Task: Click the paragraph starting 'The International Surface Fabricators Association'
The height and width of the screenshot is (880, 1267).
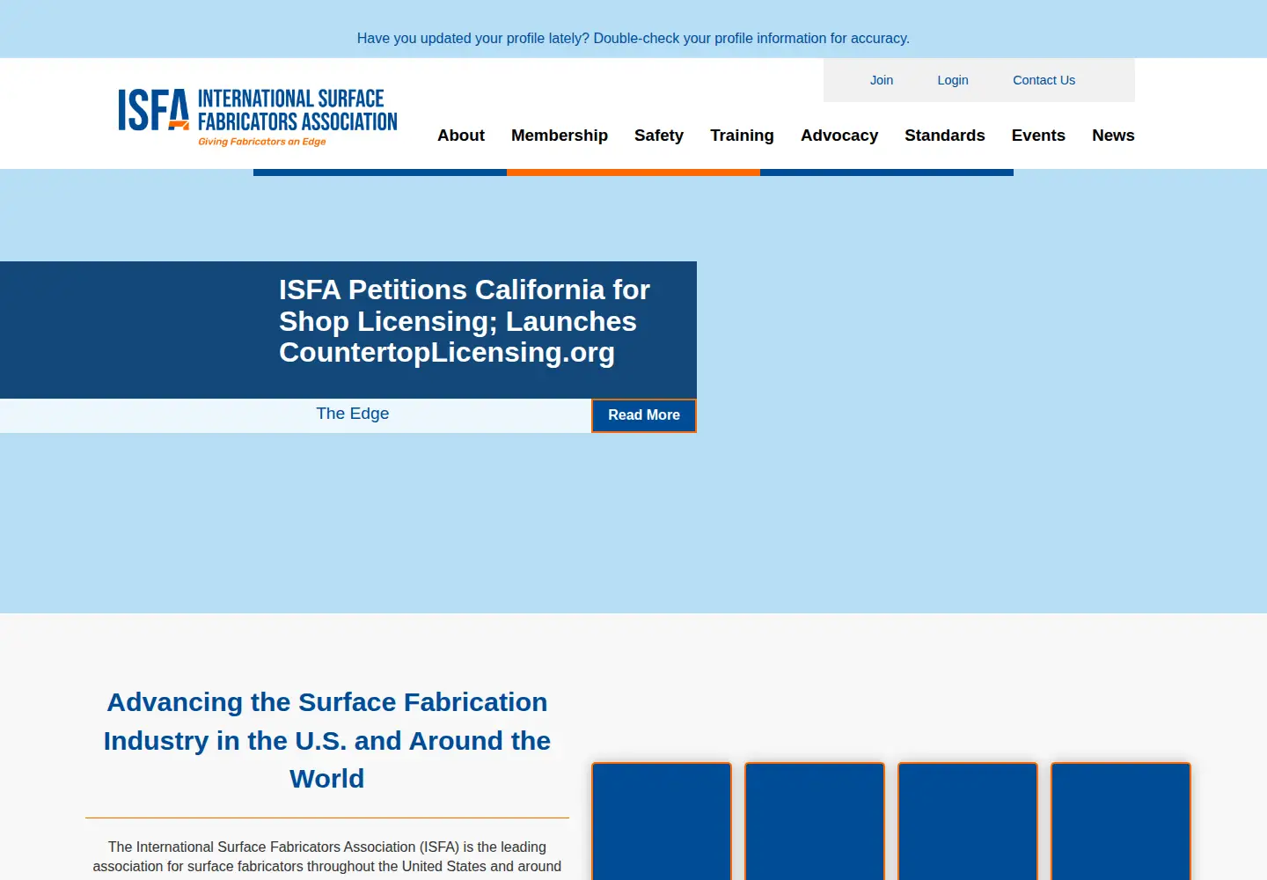Action: (x=327, y=857)
